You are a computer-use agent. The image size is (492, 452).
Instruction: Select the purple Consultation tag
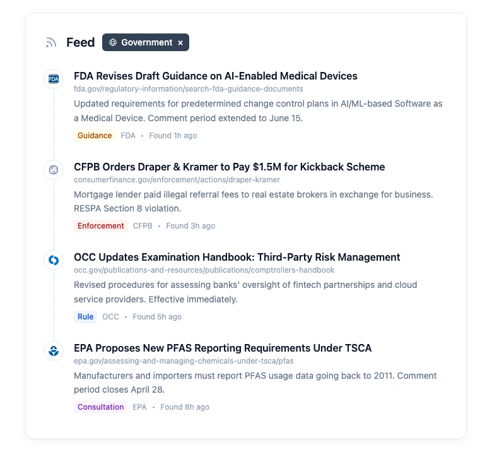pyautogui.click(x=100, y=407)
